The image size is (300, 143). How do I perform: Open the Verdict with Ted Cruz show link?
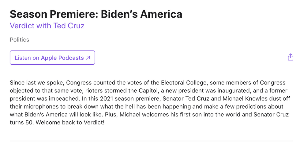click(x=47, y=26)
